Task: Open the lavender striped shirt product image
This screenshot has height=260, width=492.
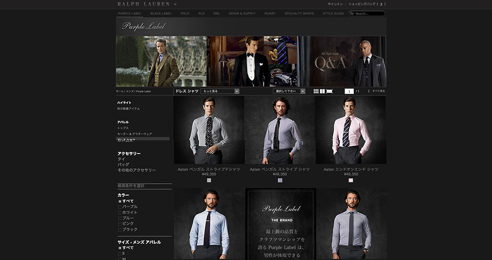Action: coord(280,130)
